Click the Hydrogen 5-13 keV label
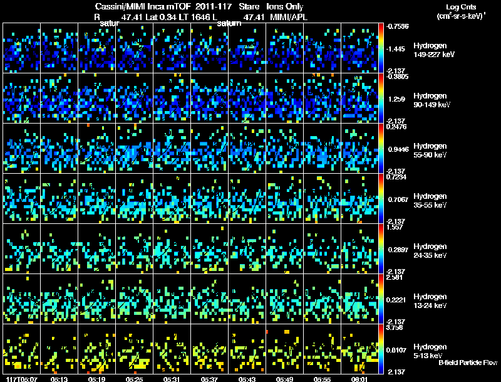This screenshot has height=382, width=501. (x=430, y=351)
